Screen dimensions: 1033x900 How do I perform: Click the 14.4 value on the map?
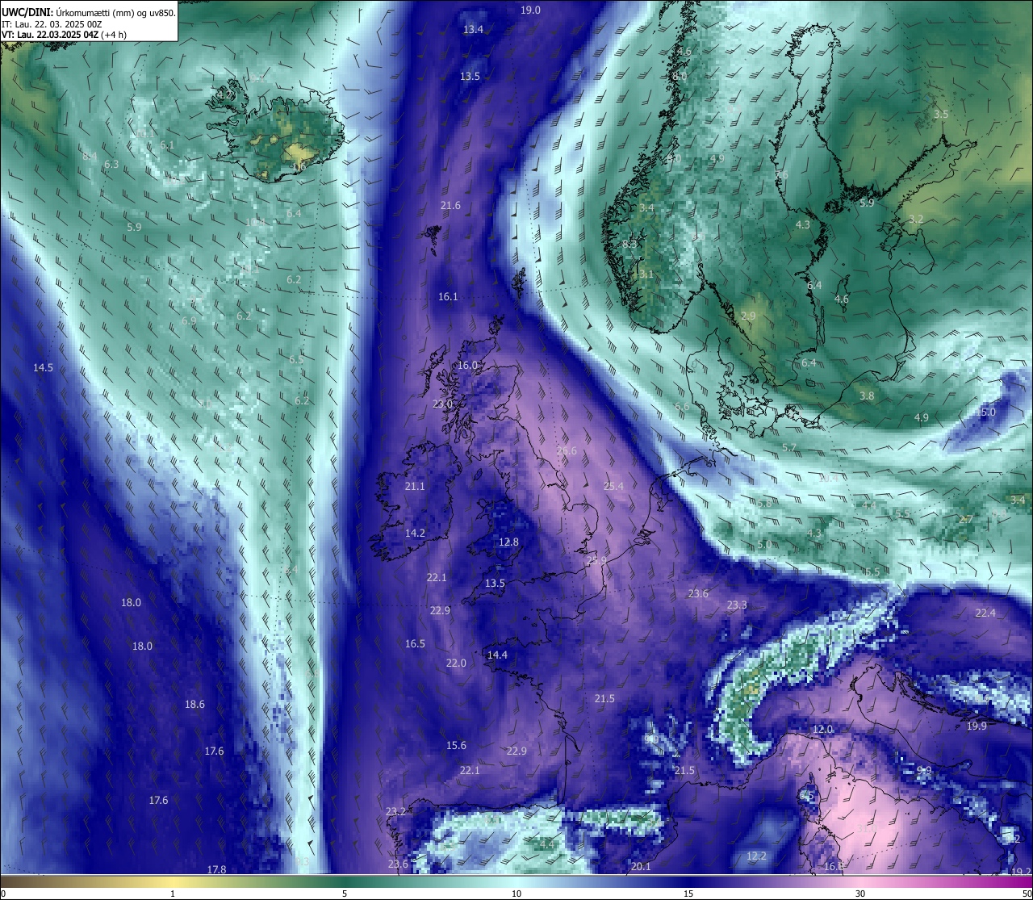(497, 655)
